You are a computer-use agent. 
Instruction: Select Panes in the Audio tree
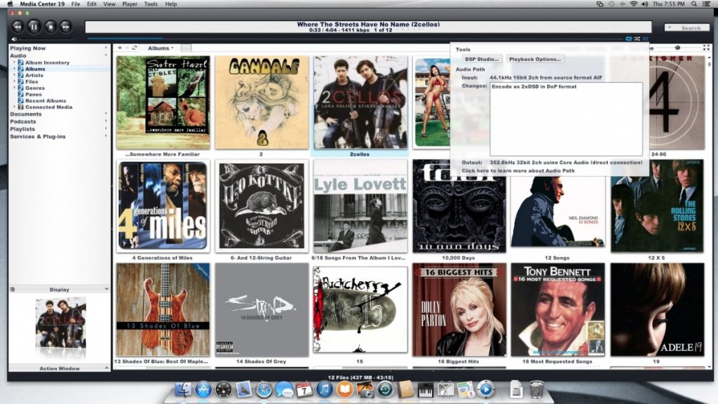point(34,95)
